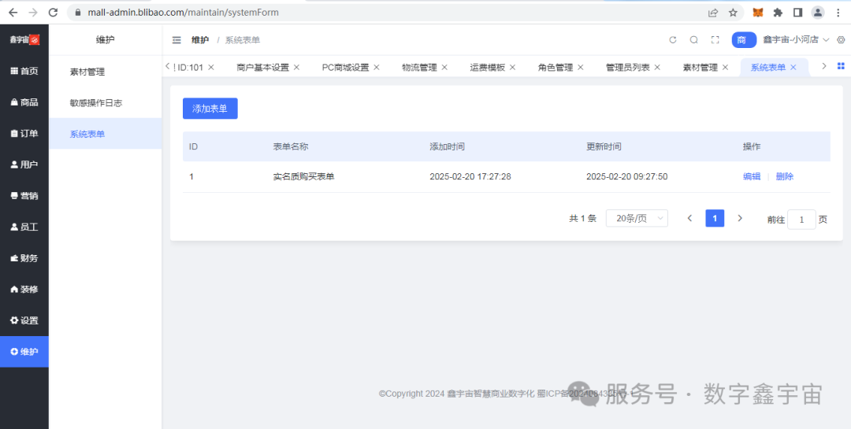Delete the 实名质购买表单 row
This screenshot has width=851, height=429.
tap(784, 176)
